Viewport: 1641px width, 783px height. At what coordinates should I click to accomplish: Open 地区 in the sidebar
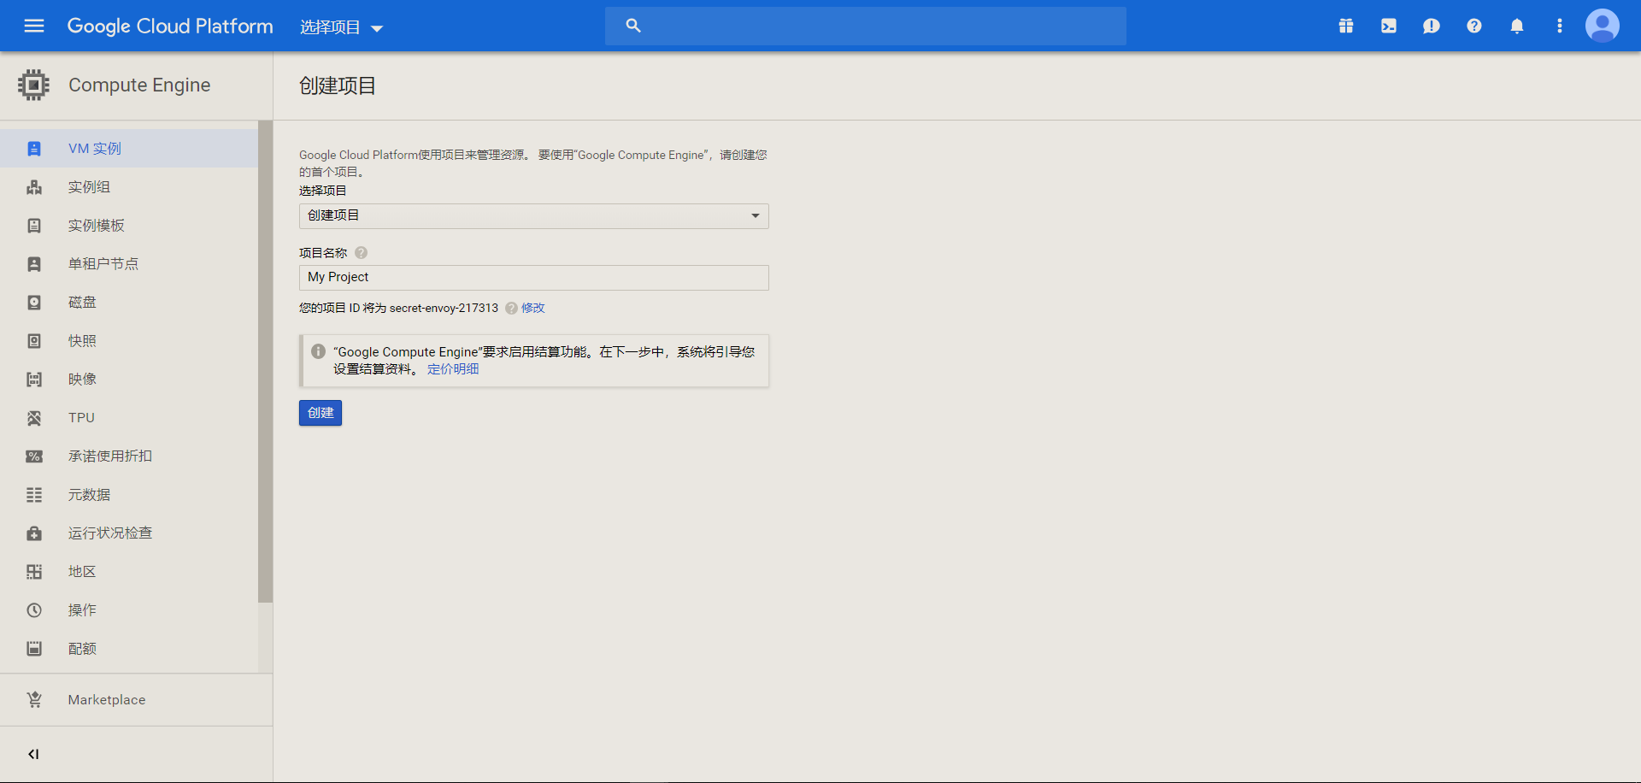coord(129,572)
